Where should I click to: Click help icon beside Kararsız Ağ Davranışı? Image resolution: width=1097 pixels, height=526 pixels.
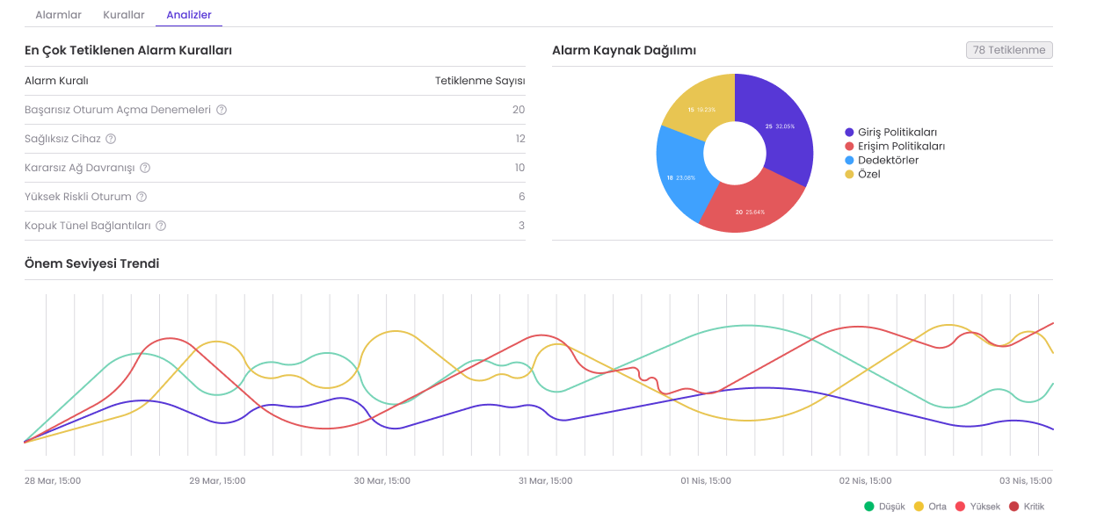coord(145,168)
